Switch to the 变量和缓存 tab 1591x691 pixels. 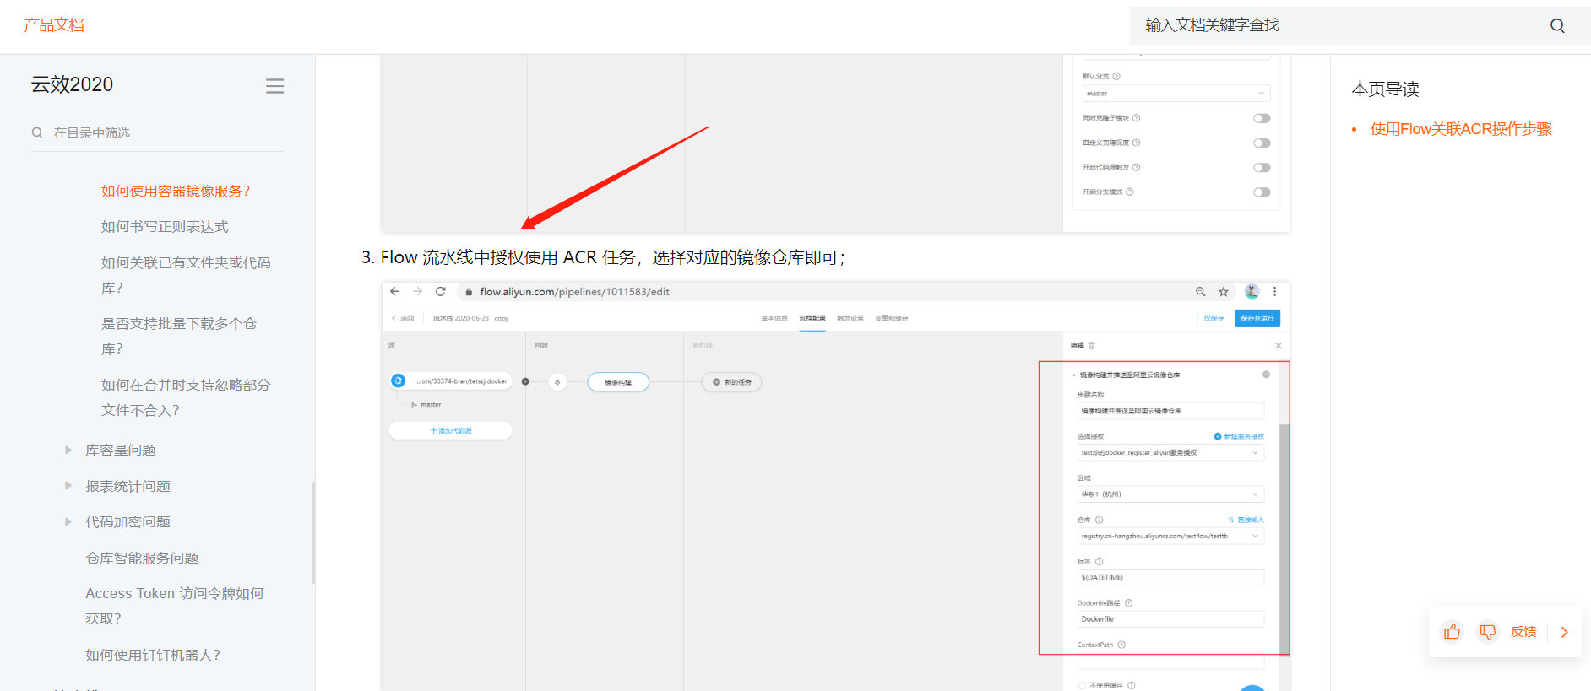892,318
